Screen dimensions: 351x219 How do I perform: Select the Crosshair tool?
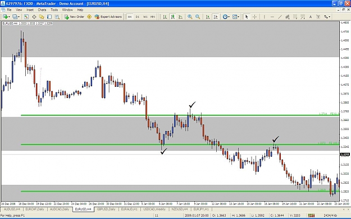click(x=254, y=17)
